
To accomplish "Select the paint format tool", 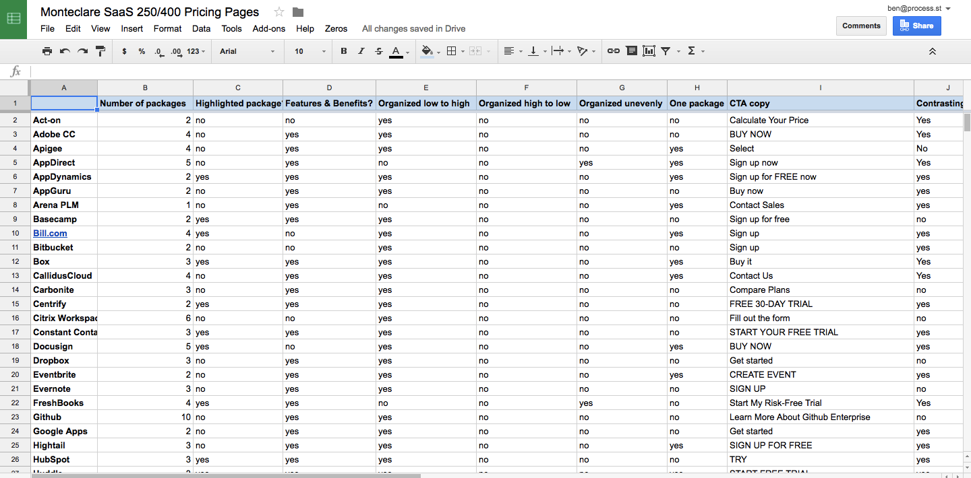I will point(100,51).
